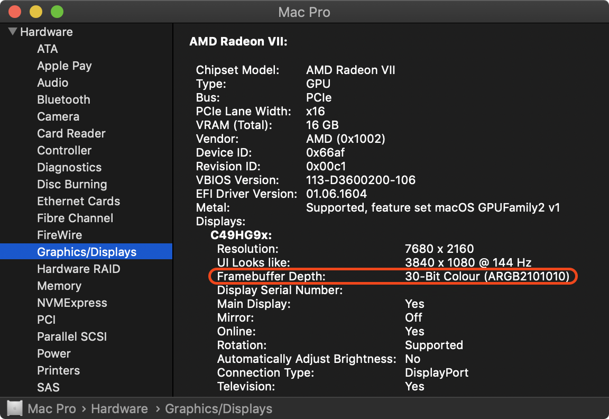Click the VBIOS version 113-D3600200-106
609x419 pixels.
point(361,180)
